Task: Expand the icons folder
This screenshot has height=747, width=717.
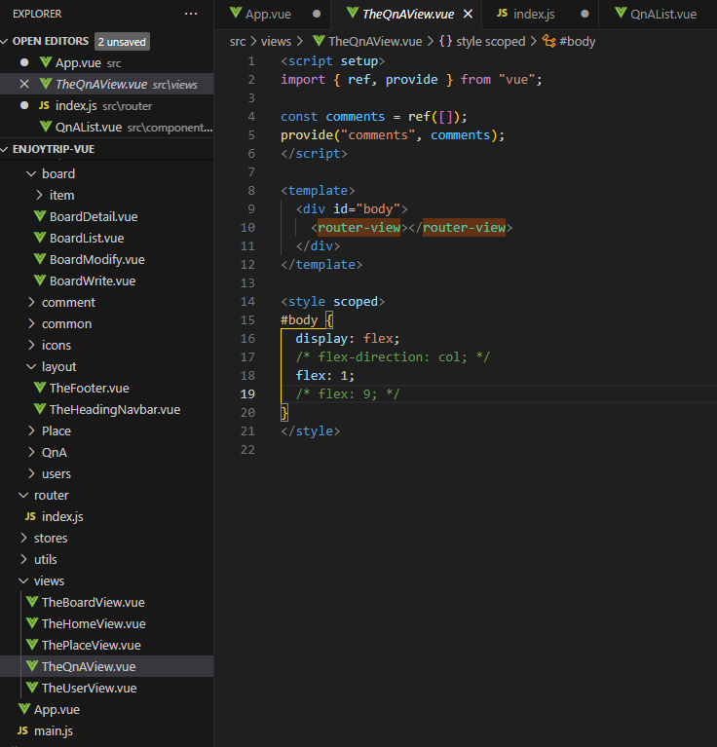Action: coord(31,346)
